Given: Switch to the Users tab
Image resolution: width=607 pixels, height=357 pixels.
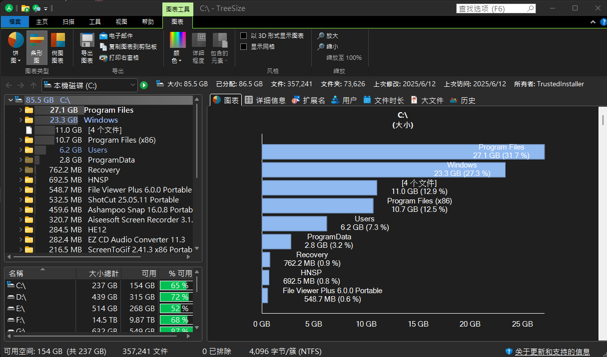Looking at the screenshot, I should (344, 100).
